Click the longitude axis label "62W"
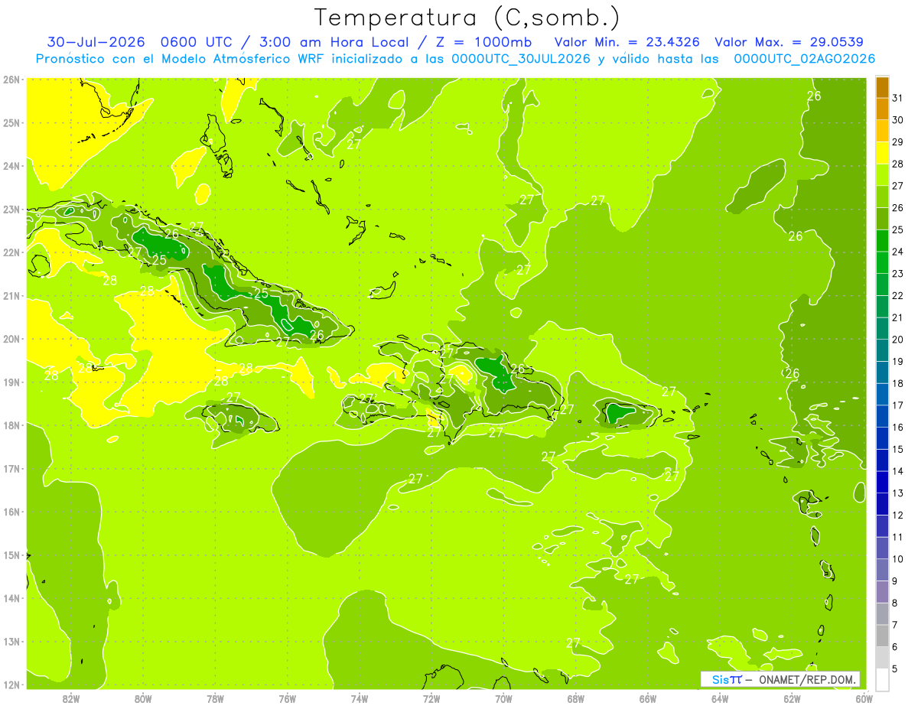 click(792, 698)
